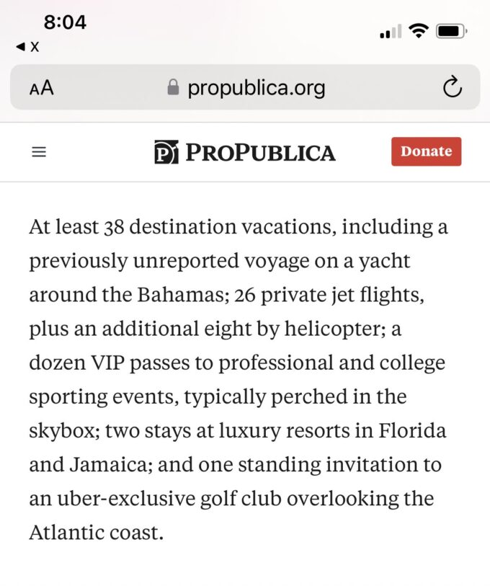Tap the "X" app label beside back arrow
This screenshot has height=586, width=490.
pyautogui.click(x=35, y=47)
